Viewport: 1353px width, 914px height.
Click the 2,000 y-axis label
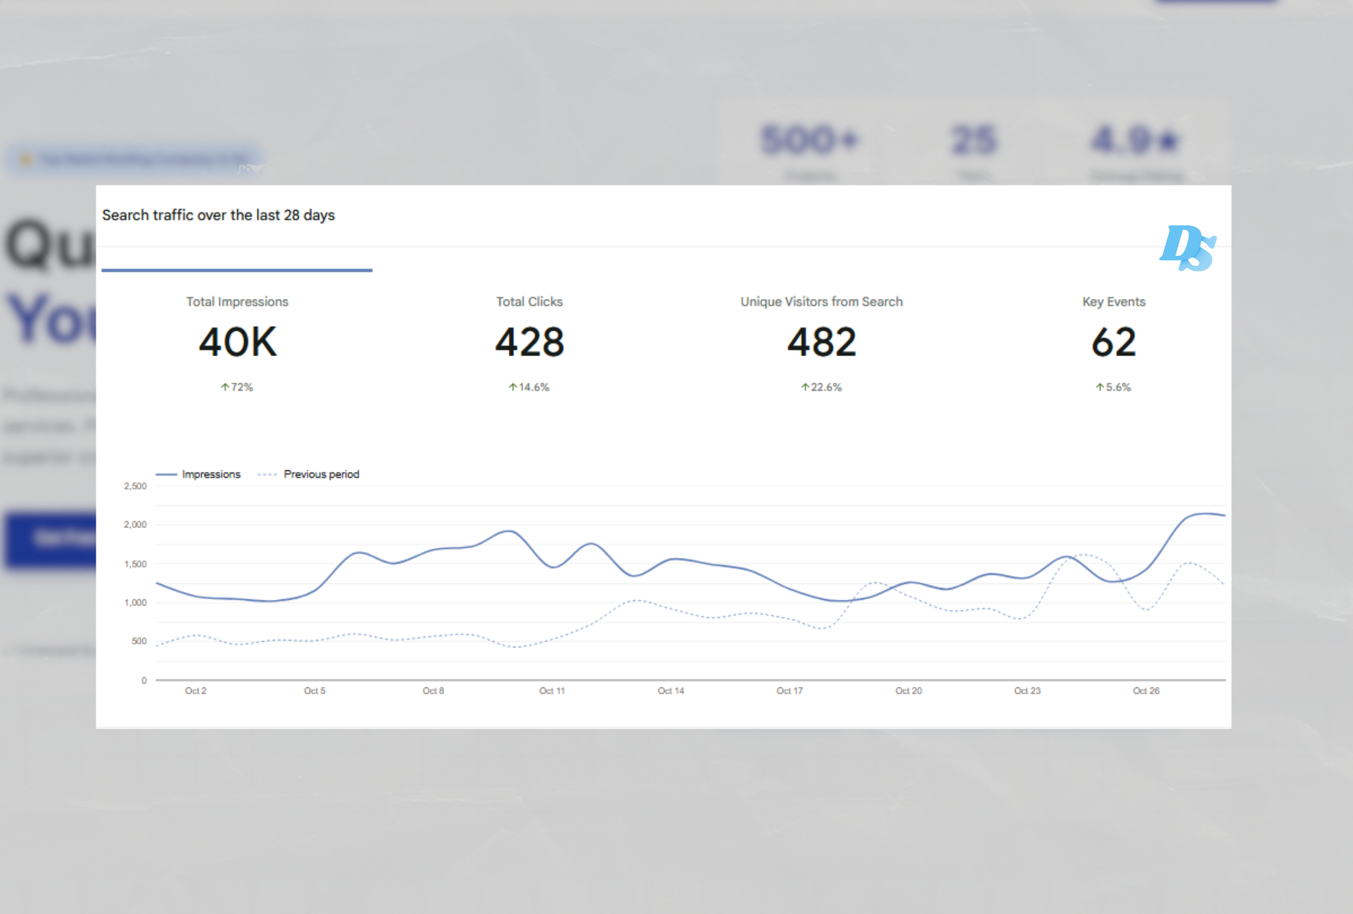click(x=135, y=525)
